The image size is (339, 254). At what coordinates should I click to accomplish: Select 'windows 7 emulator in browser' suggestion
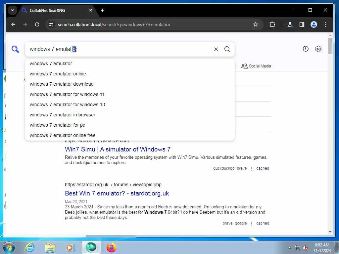click(130, 115)
